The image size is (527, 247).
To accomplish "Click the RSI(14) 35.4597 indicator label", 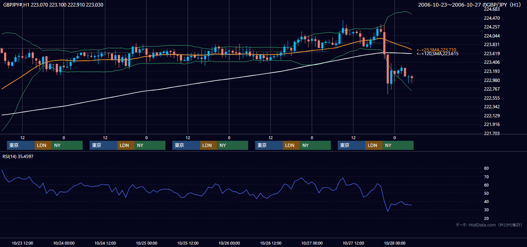I will point(18,156).
